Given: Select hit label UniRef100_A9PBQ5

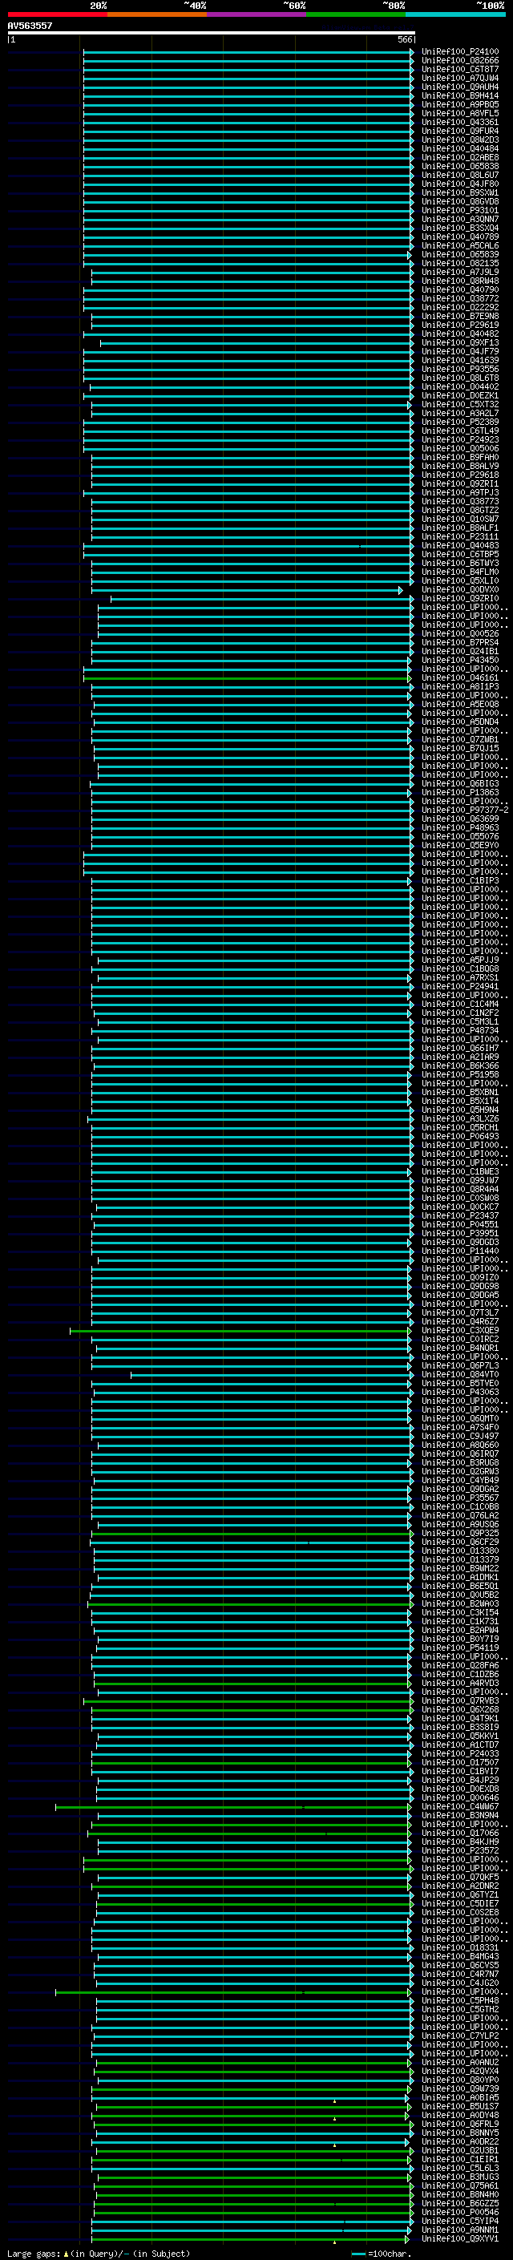Looking at the screenshot, I should tap(460, 104).
